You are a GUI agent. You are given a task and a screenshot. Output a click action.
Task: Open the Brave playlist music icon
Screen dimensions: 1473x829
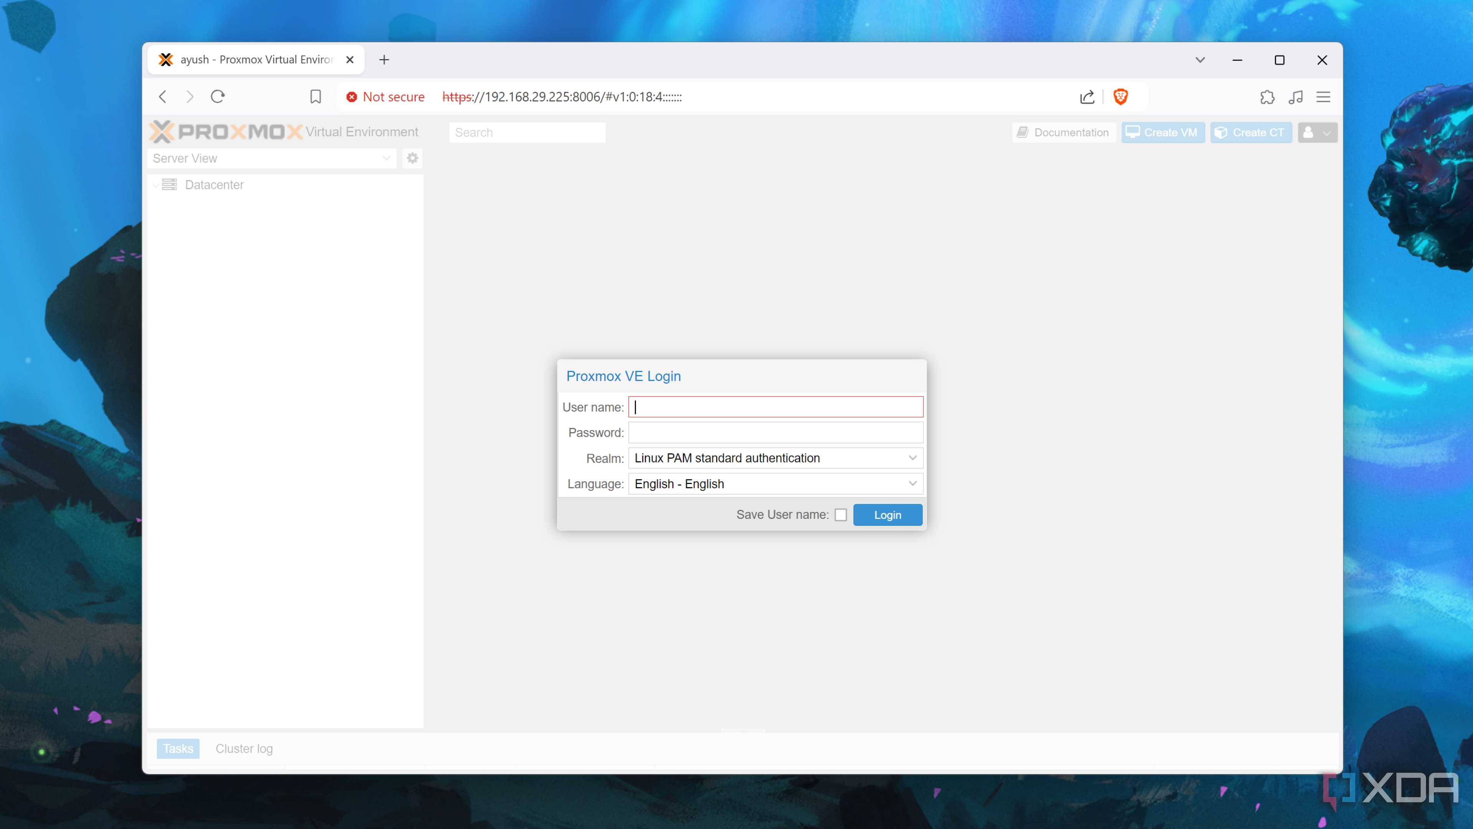(1296, 97)
